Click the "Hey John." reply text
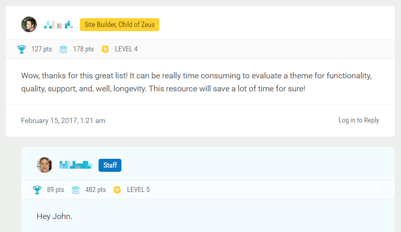Screen dimensions: 401x232 pos(54,216)
